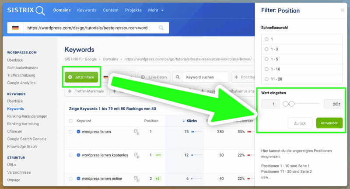Click the blue icon before 'wordpress lernen online'
Image resolution: width=350 pixels, height=189 pixels.
click(x=79, y=178)
